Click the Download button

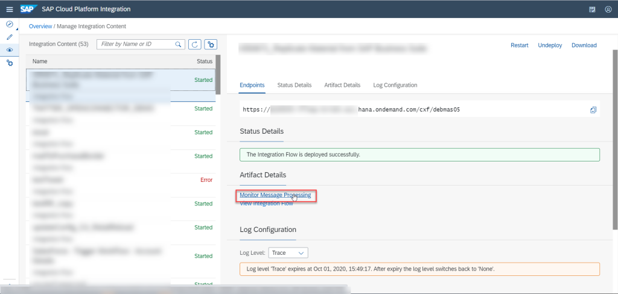click(x=584, y=45)
